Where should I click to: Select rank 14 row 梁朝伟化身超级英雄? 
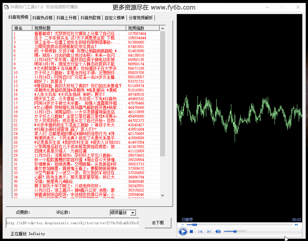86,90
